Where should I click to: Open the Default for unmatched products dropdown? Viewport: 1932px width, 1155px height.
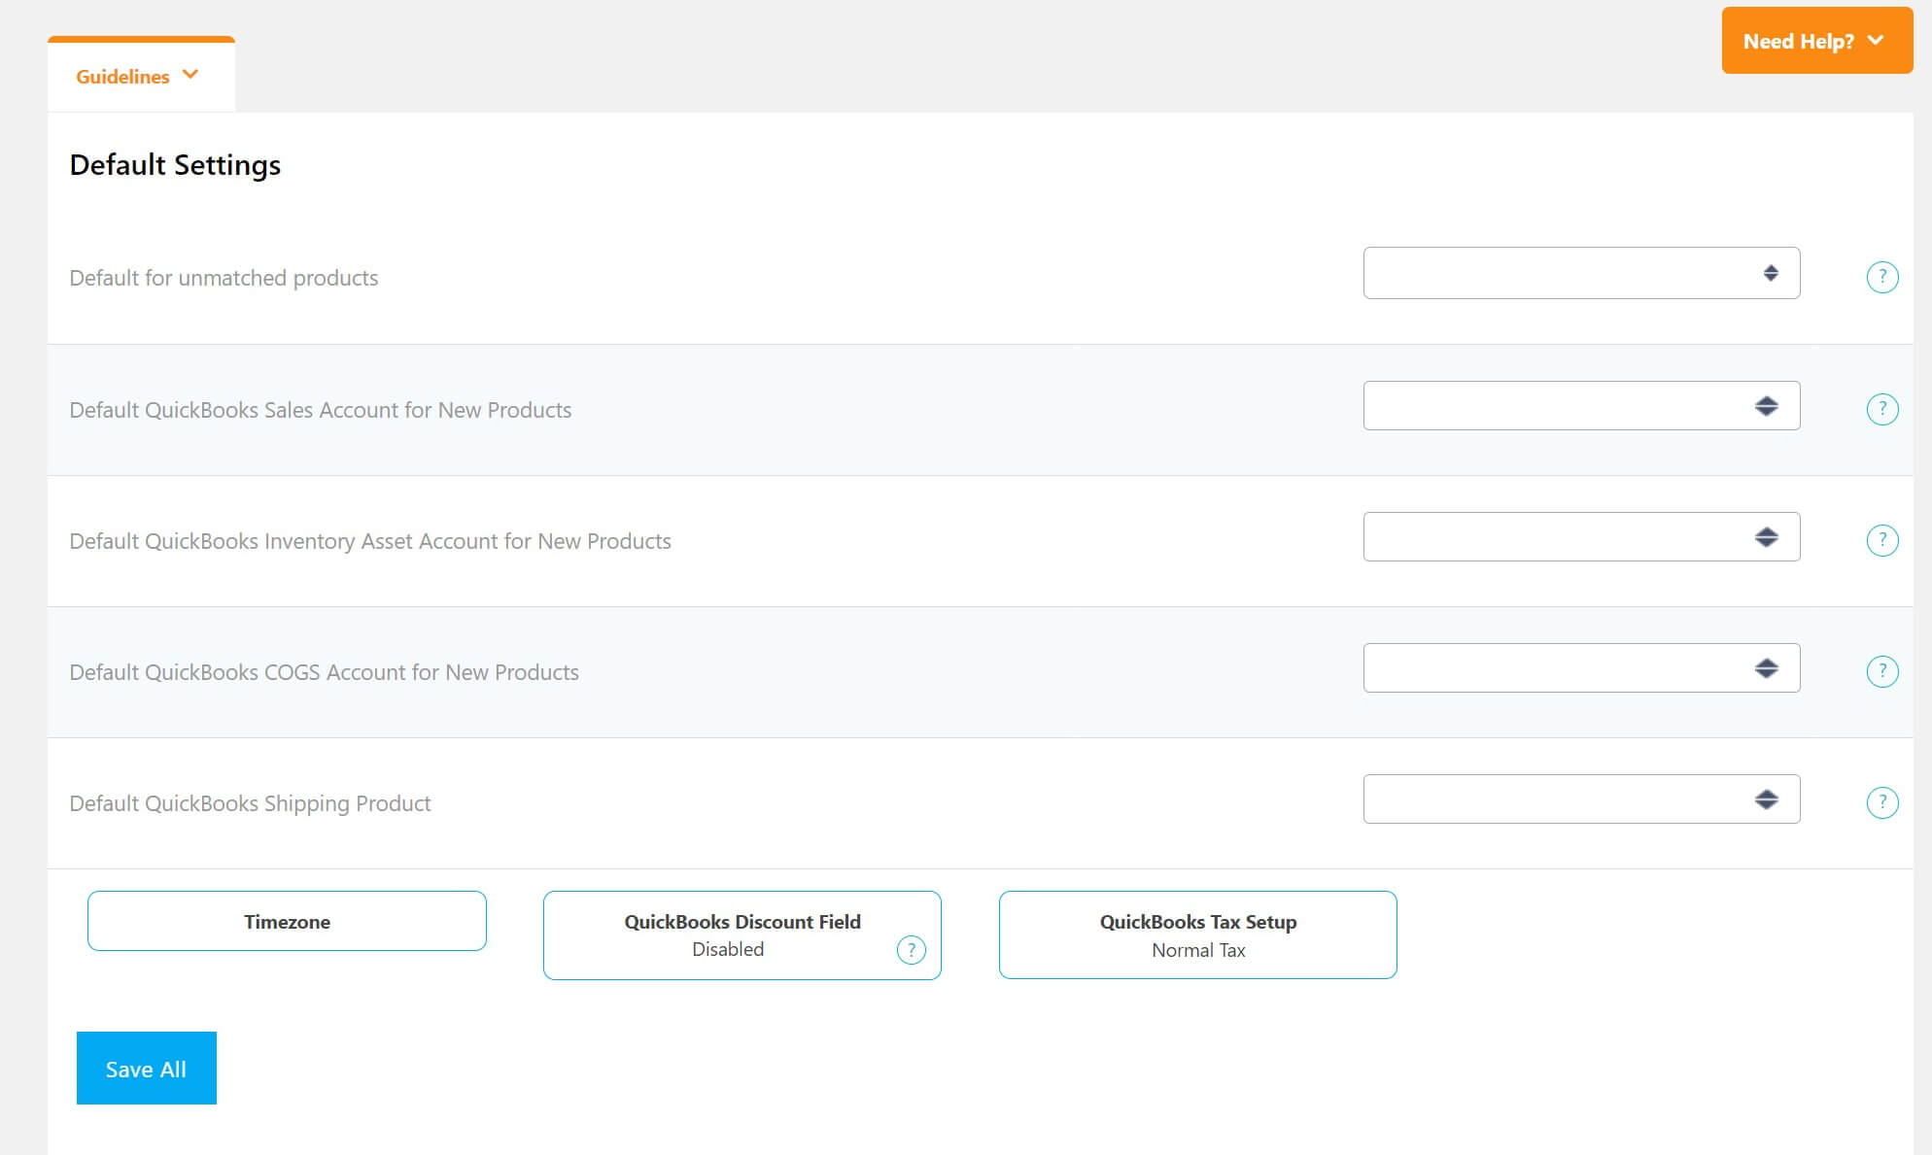1581,273
